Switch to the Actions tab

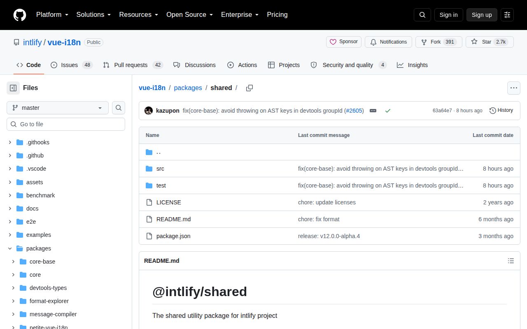[242, 65]
